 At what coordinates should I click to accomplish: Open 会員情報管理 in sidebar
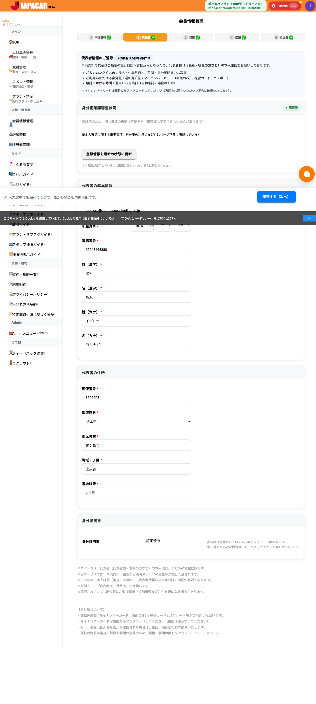coord(23,121)
